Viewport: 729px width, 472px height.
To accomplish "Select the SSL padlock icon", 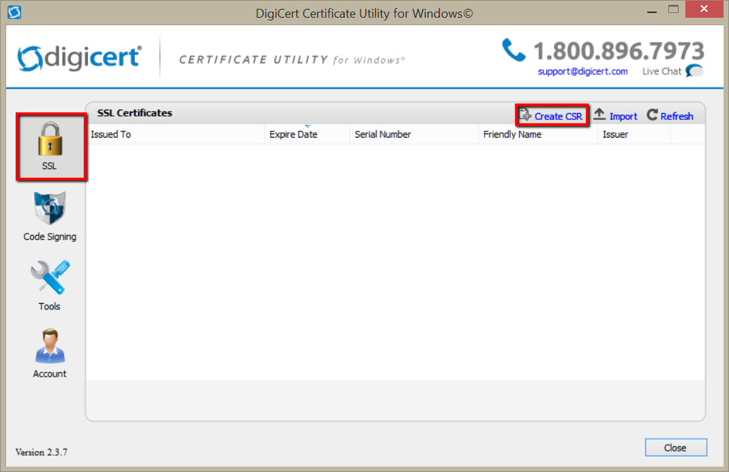I will (x=49, y=141).
